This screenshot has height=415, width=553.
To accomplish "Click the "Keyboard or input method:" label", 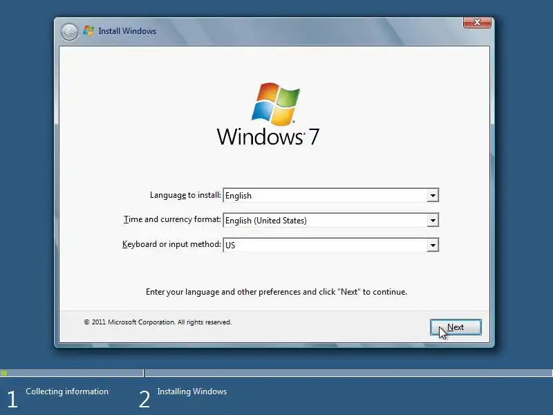I will coord(171,244).
